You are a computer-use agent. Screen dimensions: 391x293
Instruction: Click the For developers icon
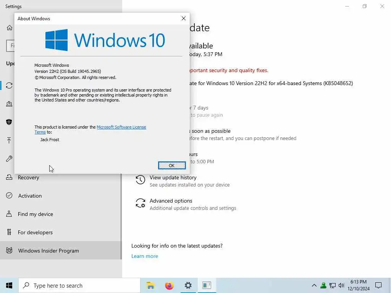[9, 232]
